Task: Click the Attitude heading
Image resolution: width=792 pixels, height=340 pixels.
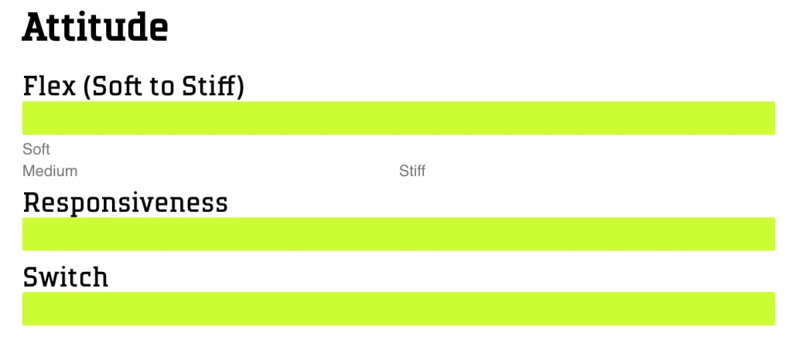Action: 94,29
